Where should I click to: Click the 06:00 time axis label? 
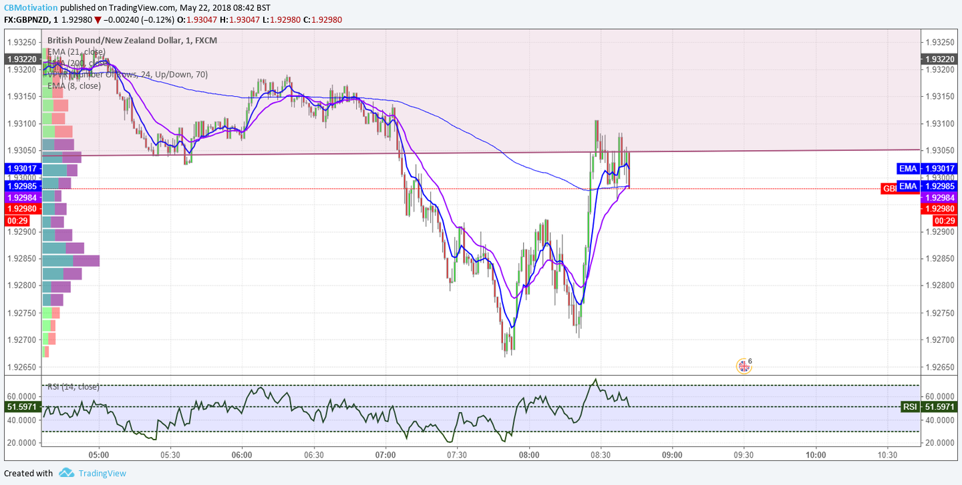(x=242, y=455)
